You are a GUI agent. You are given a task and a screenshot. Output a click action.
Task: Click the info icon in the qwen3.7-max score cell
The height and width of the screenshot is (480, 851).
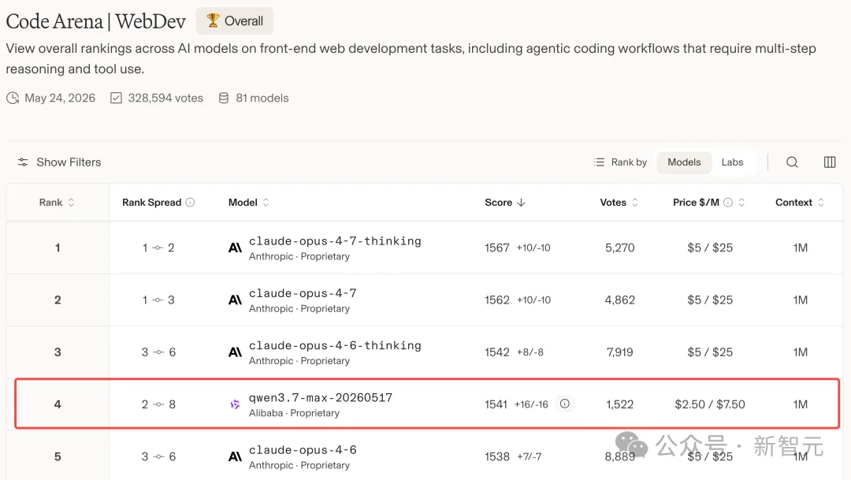click(564, 404)
